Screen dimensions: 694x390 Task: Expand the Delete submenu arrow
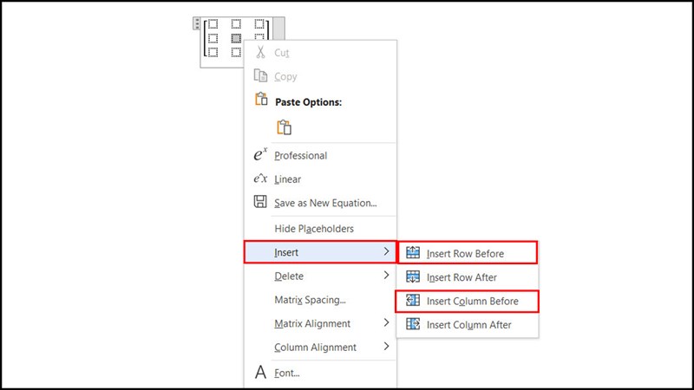click(386, 276)
